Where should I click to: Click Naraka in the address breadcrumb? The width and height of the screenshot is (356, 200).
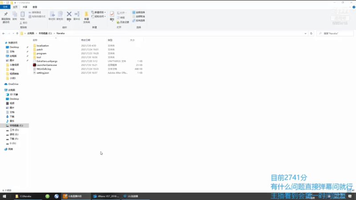click(x=61, y=33)
